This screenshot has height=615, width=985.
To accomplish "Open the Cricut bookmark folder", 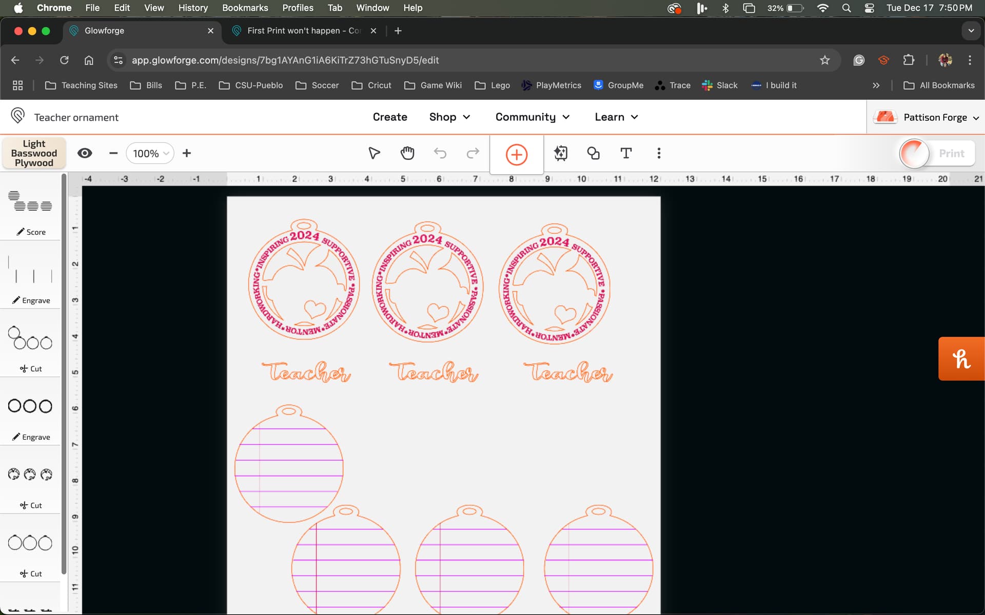I will coord(371,85).
